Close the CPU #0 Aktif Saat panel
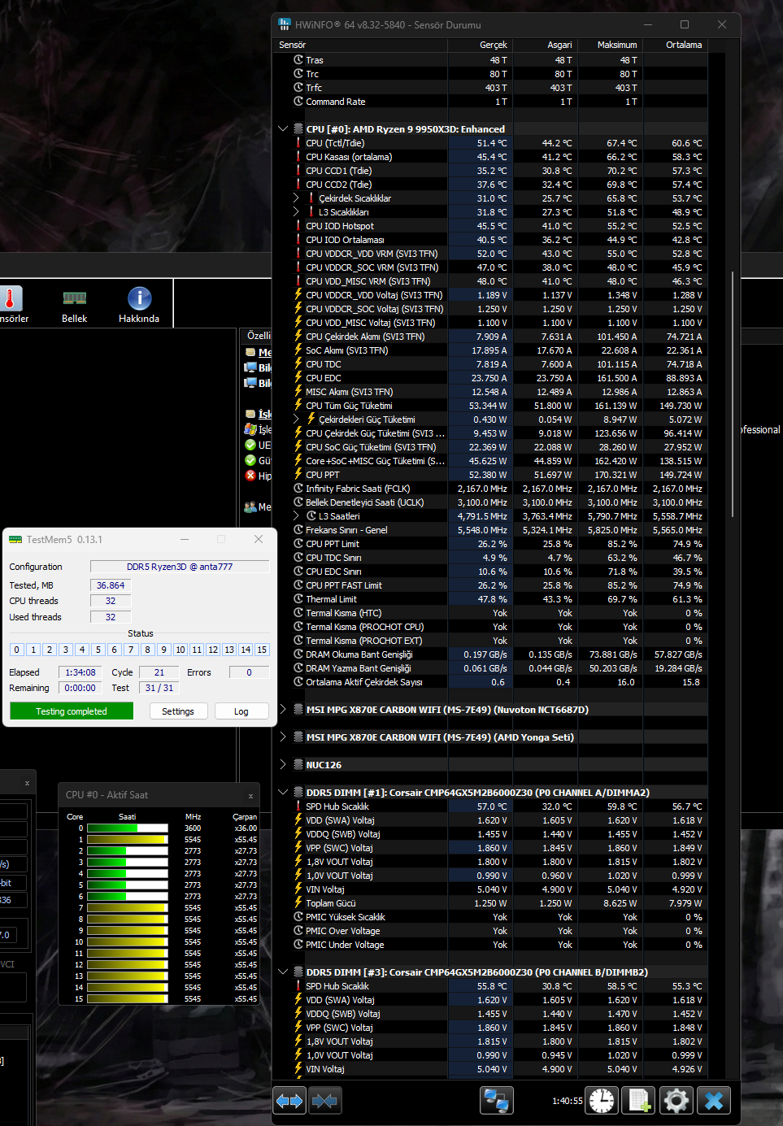 [x=250, y=796]
